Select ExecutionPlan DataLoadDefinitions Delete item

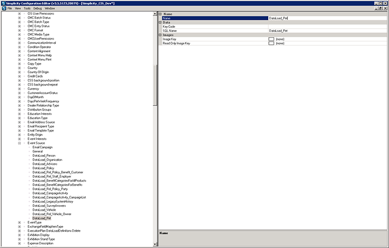[54, 231]
